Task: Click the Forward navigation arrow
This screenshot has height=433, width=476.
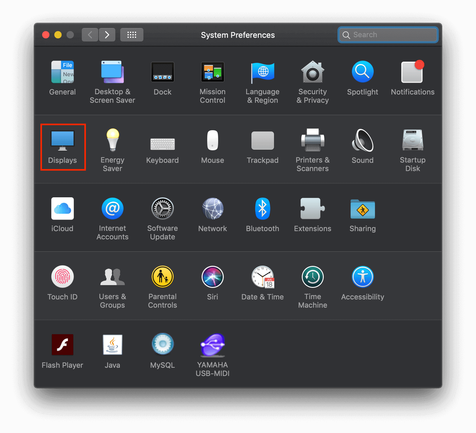Action: point(107,35)
